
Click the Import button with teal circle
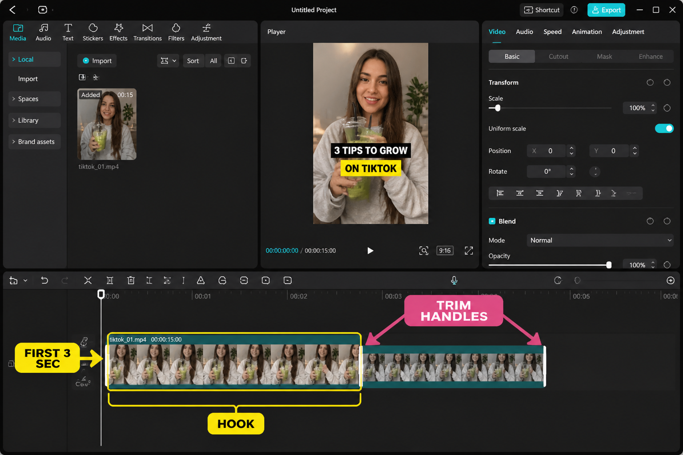coord(97,61)
